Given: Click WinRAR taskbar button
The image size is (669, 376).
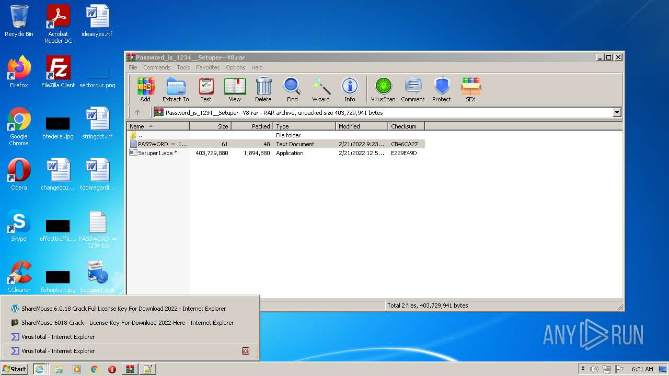Looking at the screenshot, I should tap(130, 369).
